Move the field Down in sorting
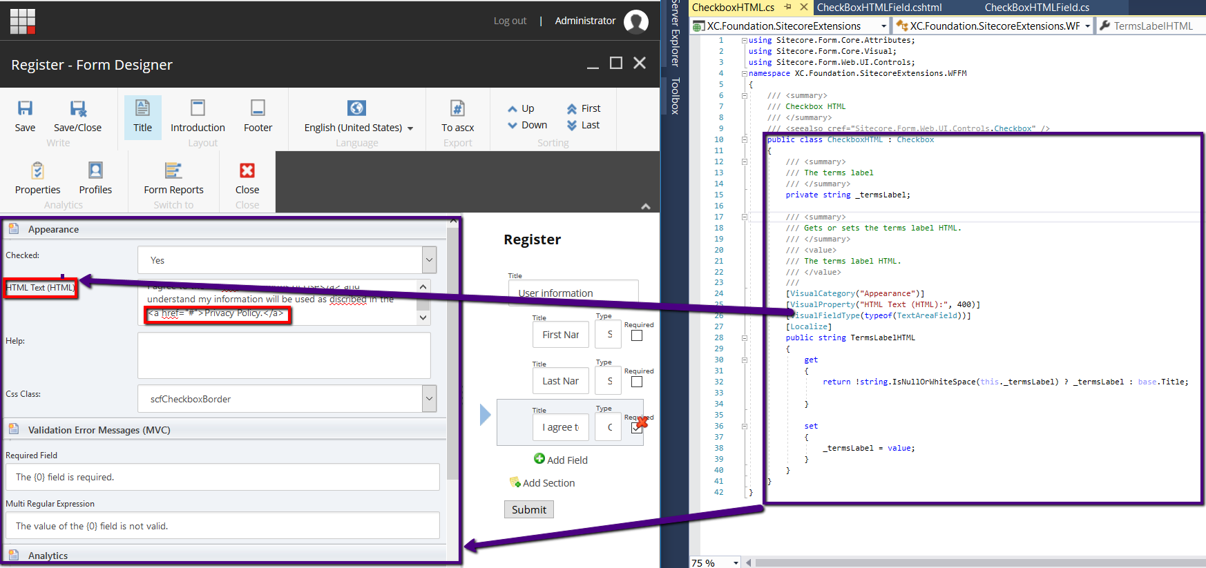This screenshot has width=1206, height=568. pyautogui.click(x=527, y=125)
